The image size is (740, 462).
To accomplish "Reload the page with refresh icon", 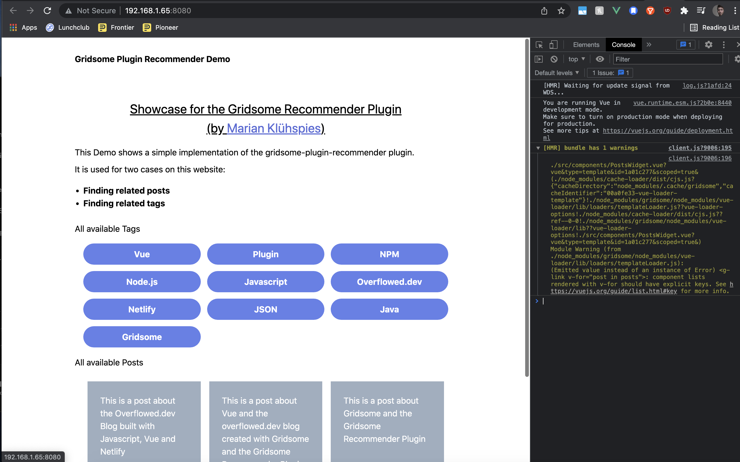I will [47, 11].
